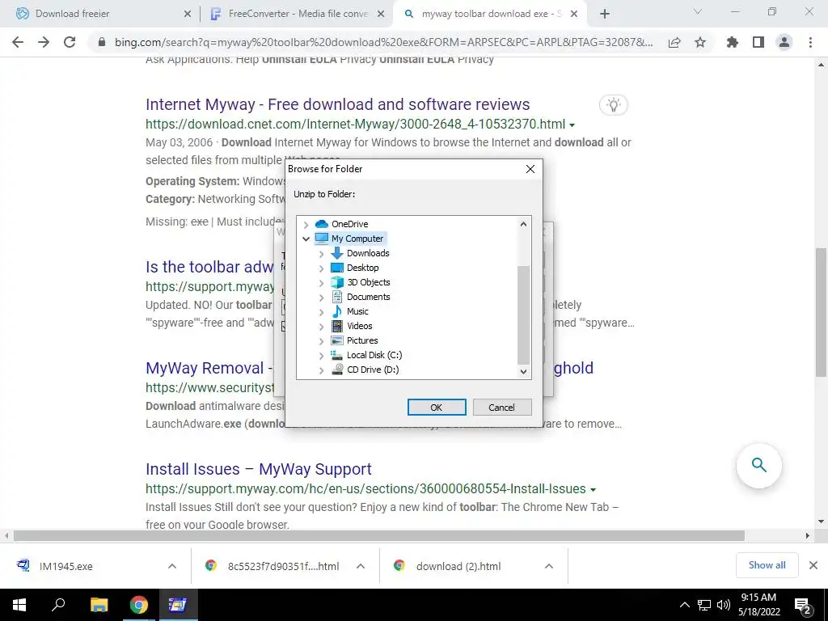This screenshot has height=621, width=828.
Task: Open the IM1945.exe downloaded file
Action: (x=66, y=566)
